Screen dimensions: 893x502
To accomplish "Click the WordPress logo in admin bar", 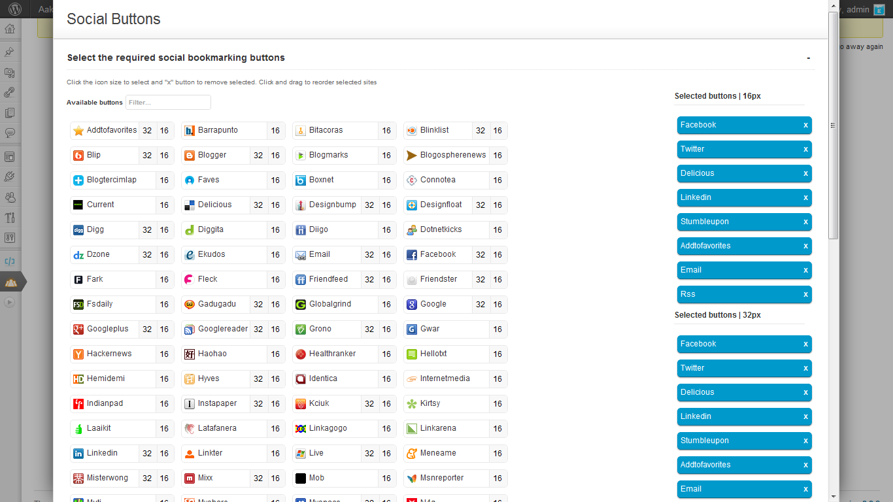I will (14, 9).
